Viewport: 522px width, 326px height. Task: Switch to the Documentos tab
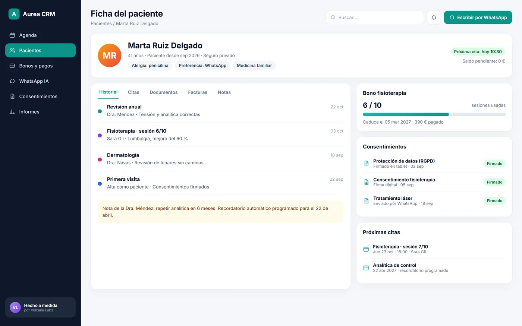click(164, 92)
